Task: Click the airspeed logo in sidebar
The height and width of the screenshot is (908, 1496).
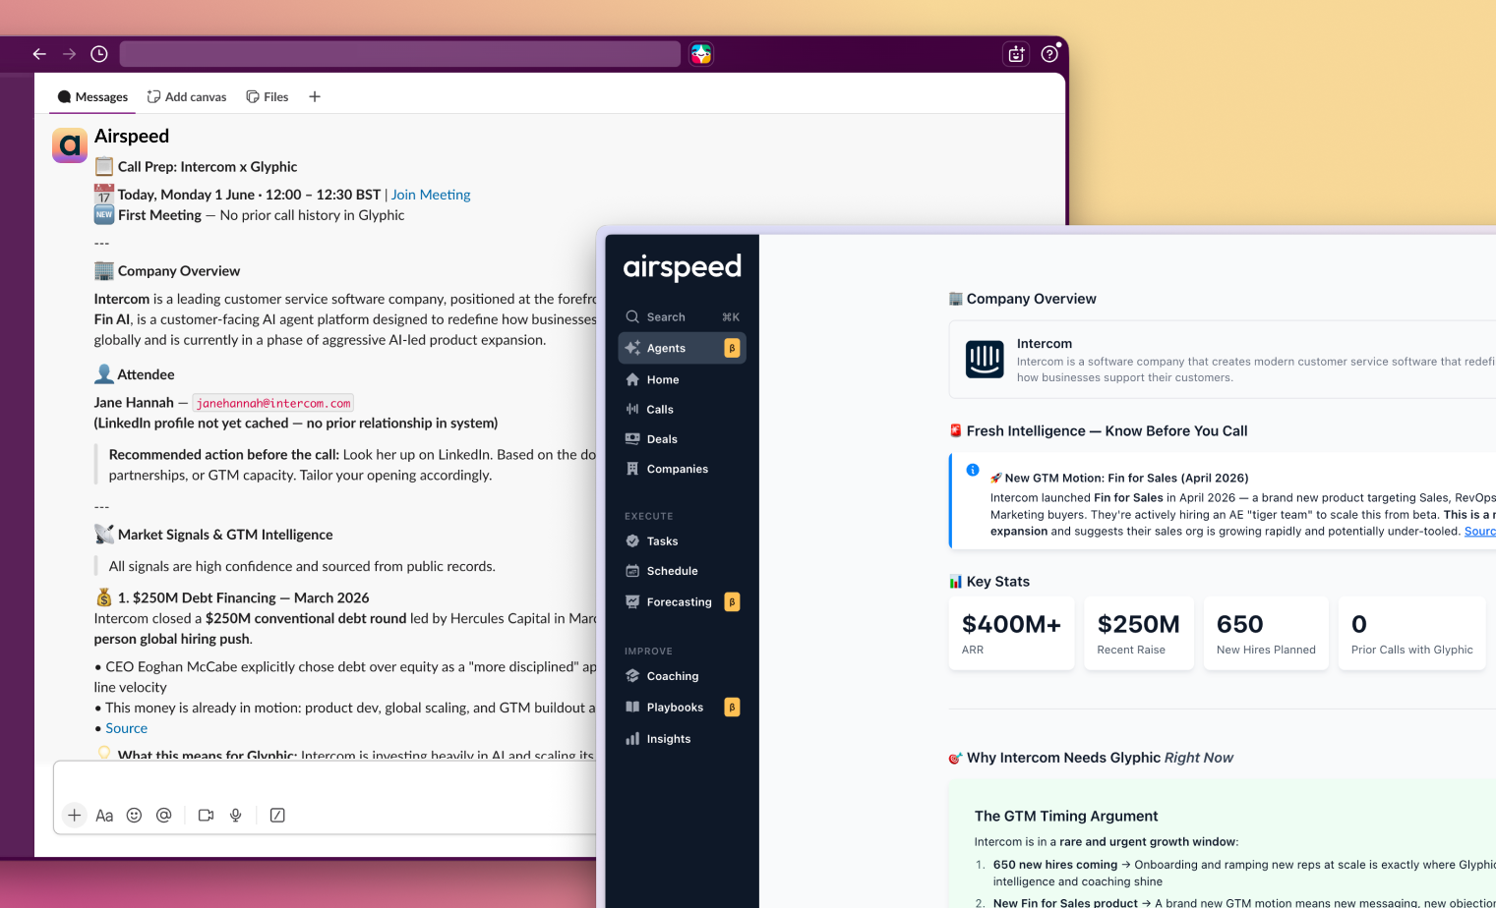Action: tap(683, 267)
